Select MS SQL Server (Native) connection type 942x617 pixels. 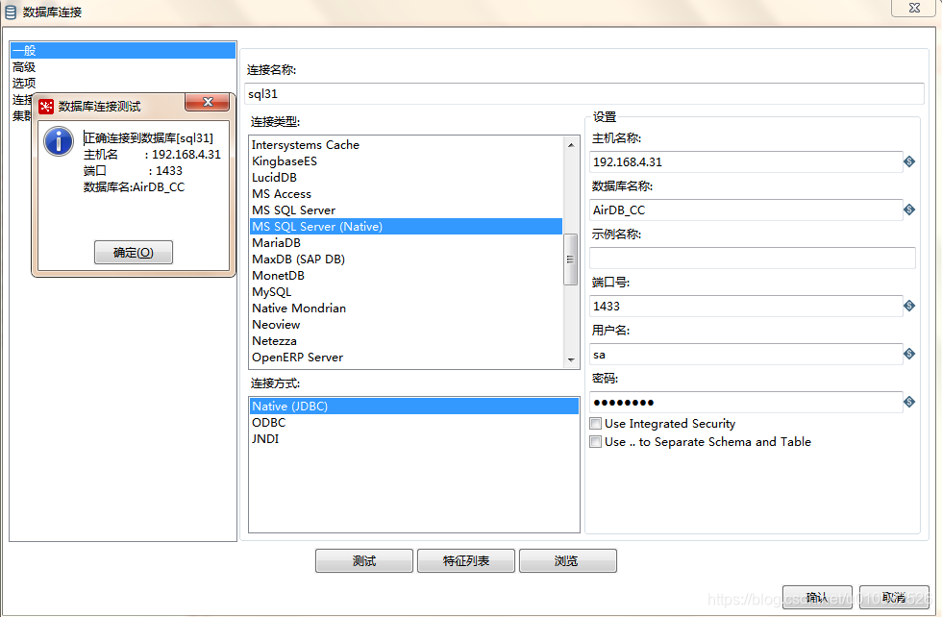406,227
